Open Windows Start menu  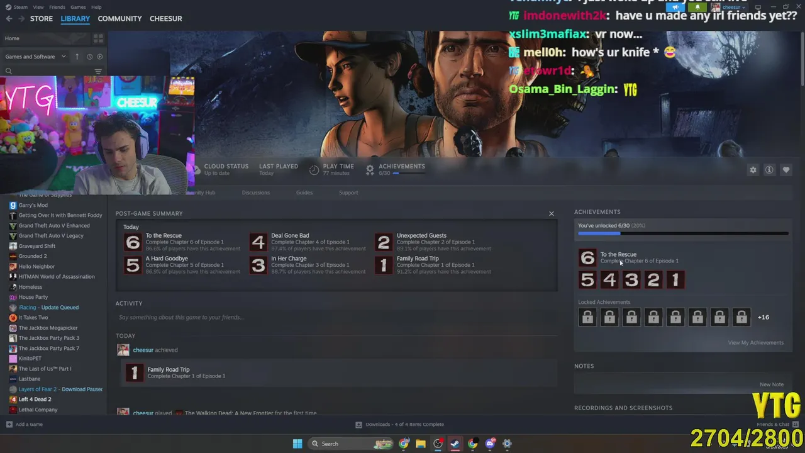(297, 444)
